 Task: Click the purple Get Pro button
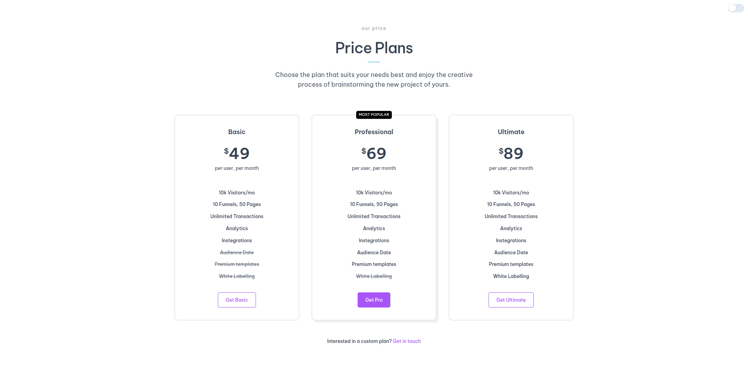(x=374, y=300)
